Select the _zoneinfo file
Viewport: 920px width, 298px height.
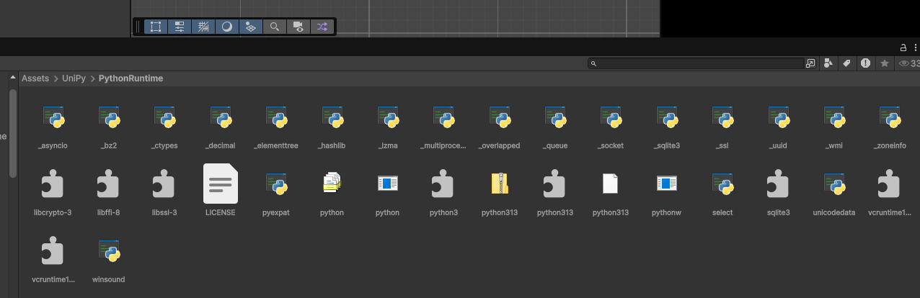[x=889, y=128]
